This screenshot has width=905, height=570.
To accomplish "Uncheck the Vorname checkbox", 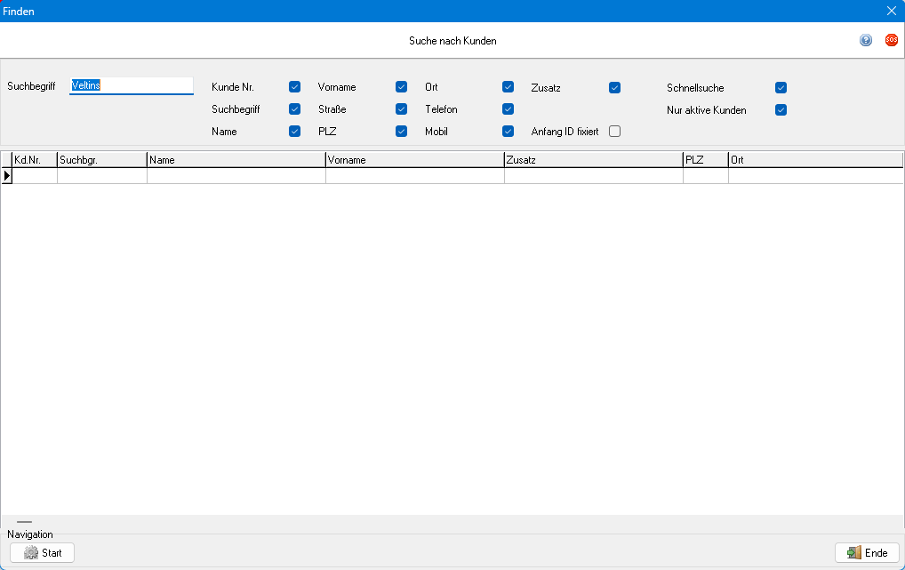I will point(401,87).
